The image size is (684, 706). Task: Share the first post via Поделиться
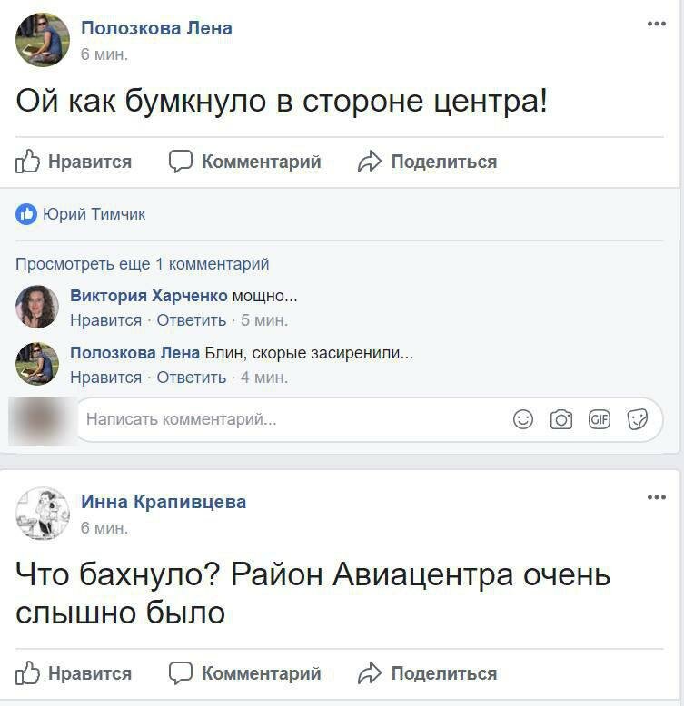pyautogui.click(x=428, y=162)
